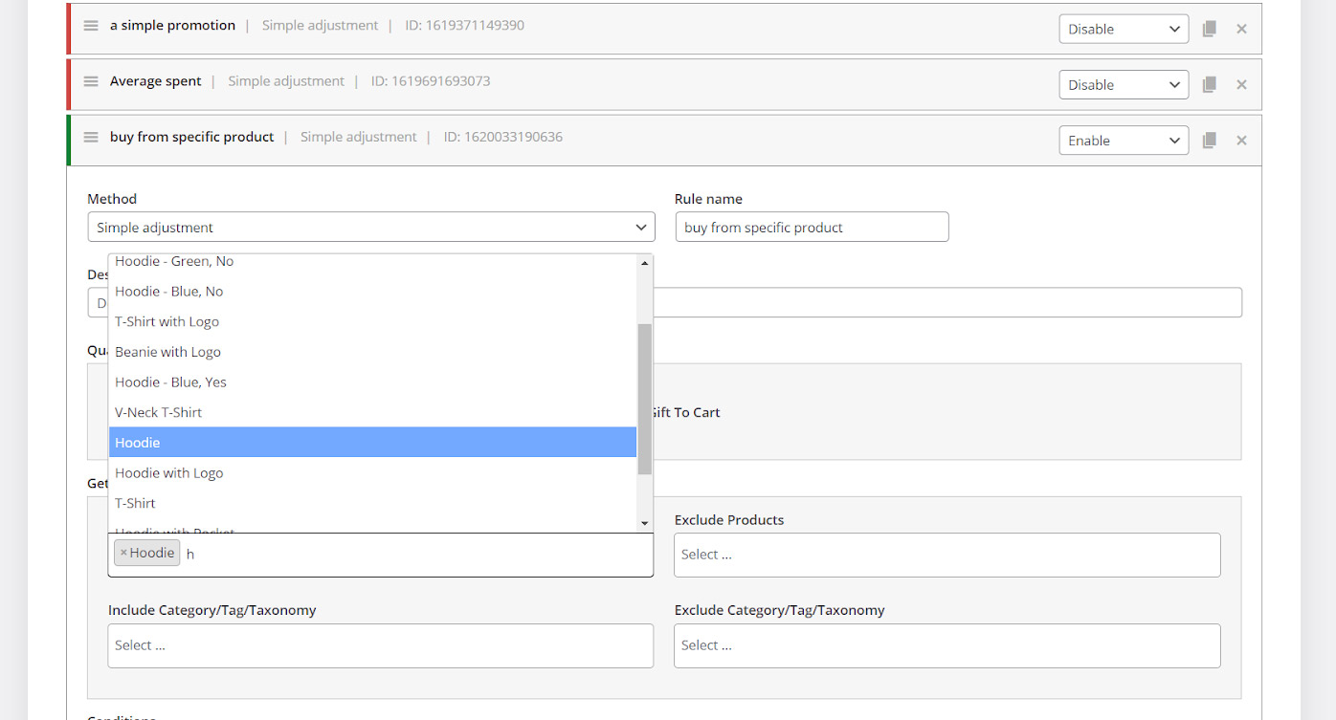The image size is (1336, 720).
Task: Click the product list scrollbar down arrow
Action: point(644,523)
